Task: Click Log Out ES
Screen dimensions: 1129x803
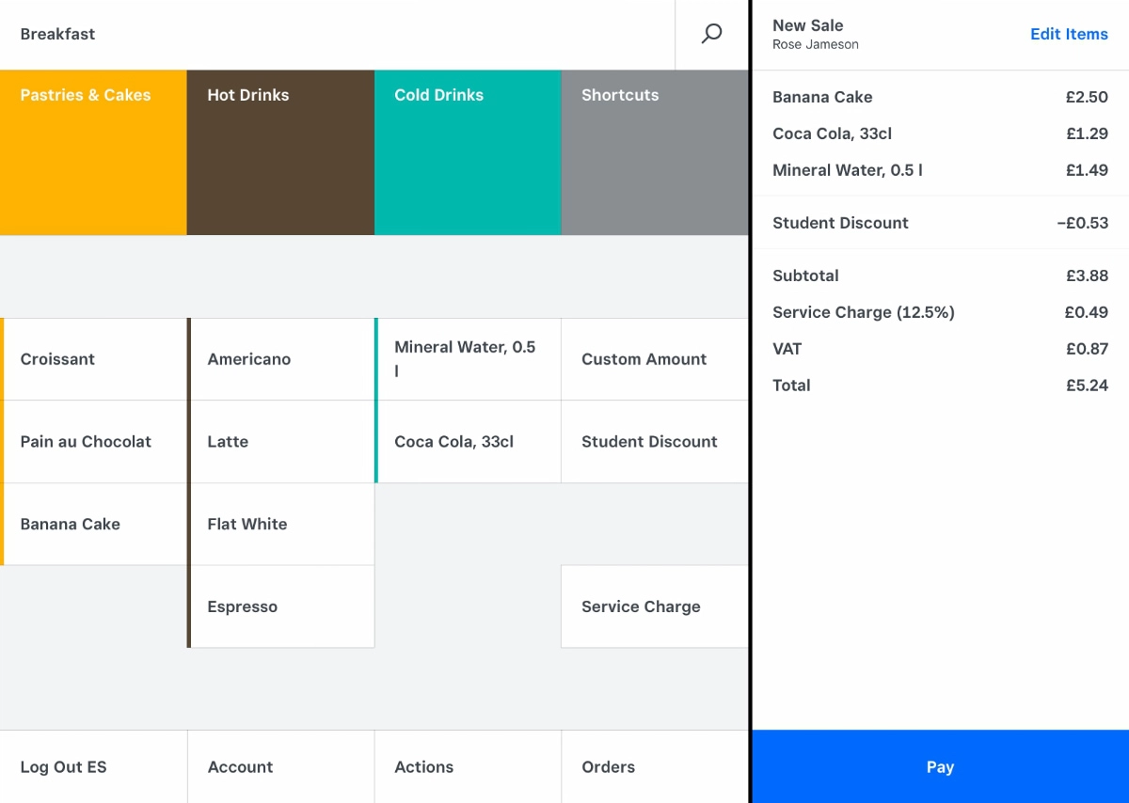Action: click(x=93, y=767)
